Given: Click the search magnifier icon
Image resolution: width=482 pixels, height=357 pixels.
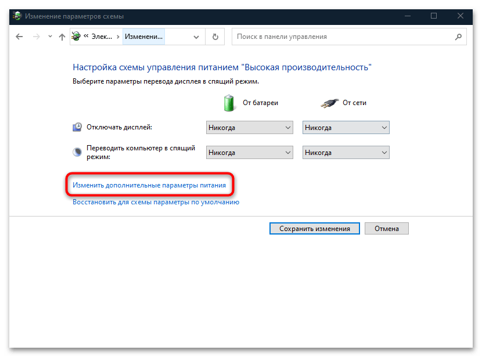Looking at the screenshot, I should [x=458, y=37].
